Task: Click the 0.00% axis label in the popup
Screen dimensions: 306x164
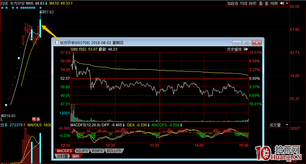Action: click(x=255, y=78)
